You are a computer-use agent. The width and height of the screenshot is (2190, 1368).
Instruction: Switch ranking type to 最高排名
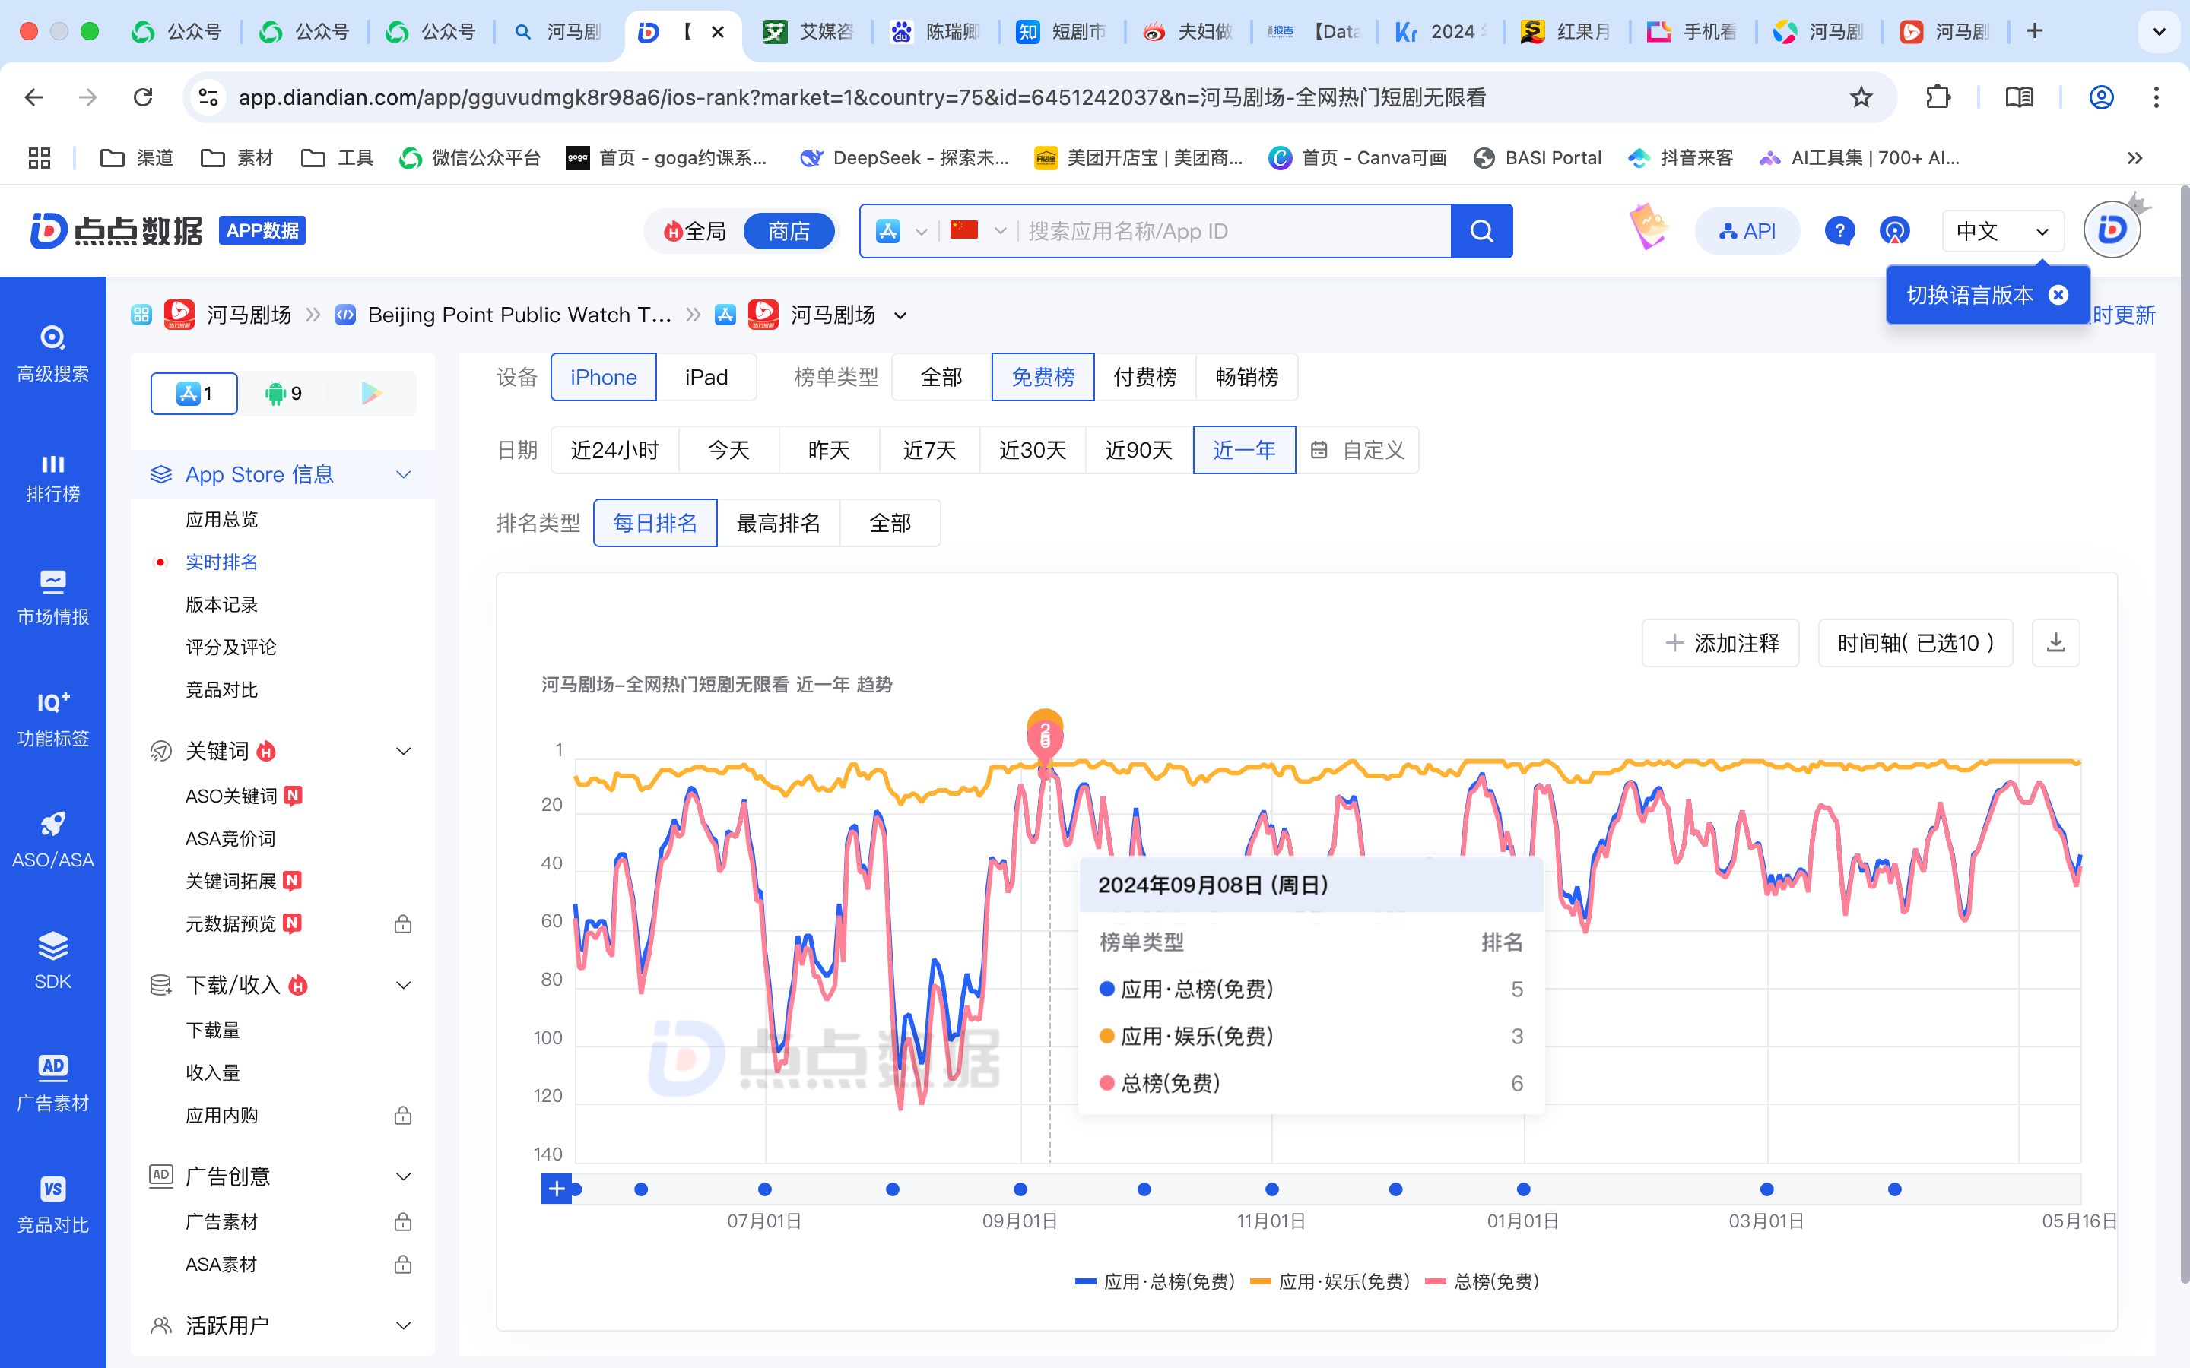point(777,523)
